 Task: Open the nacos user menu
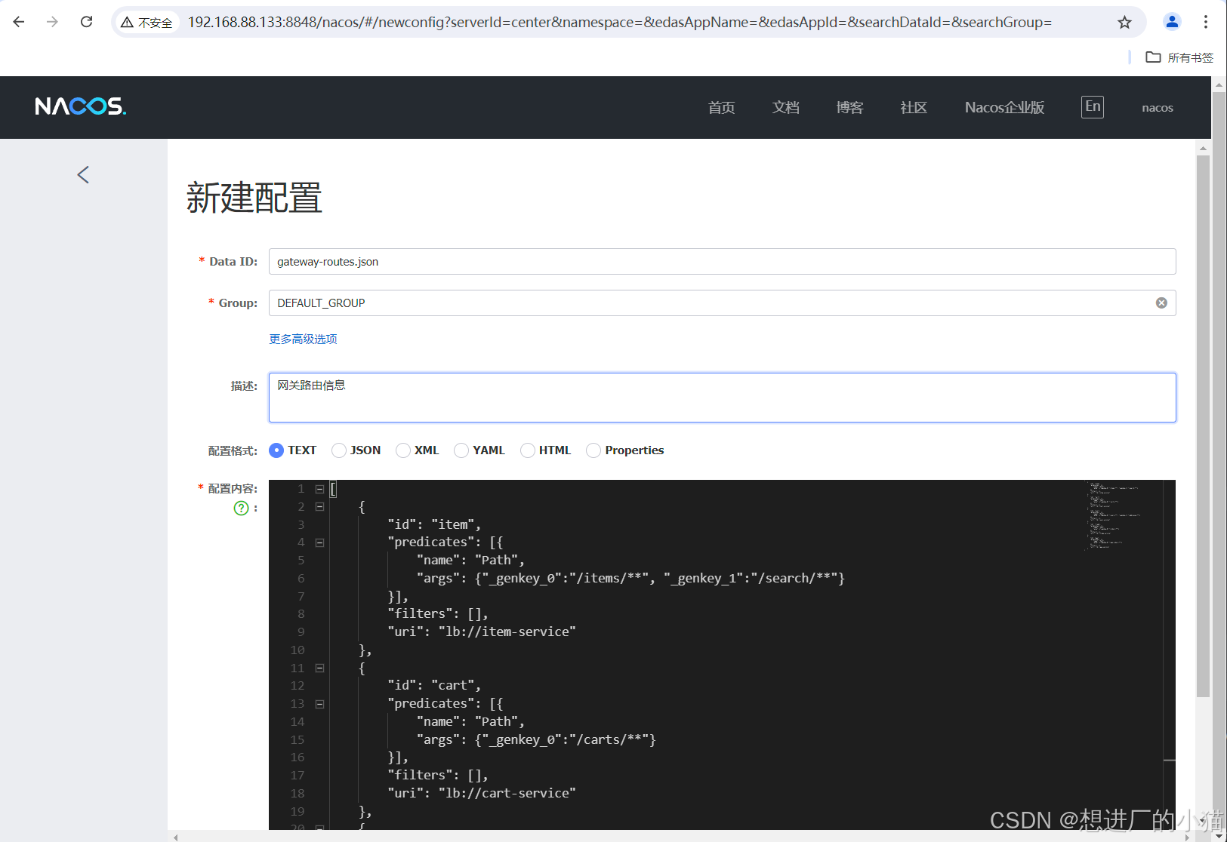(x=1158, y=107)
